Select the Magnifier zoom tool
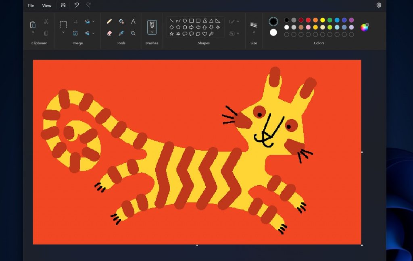 (133, 33)
